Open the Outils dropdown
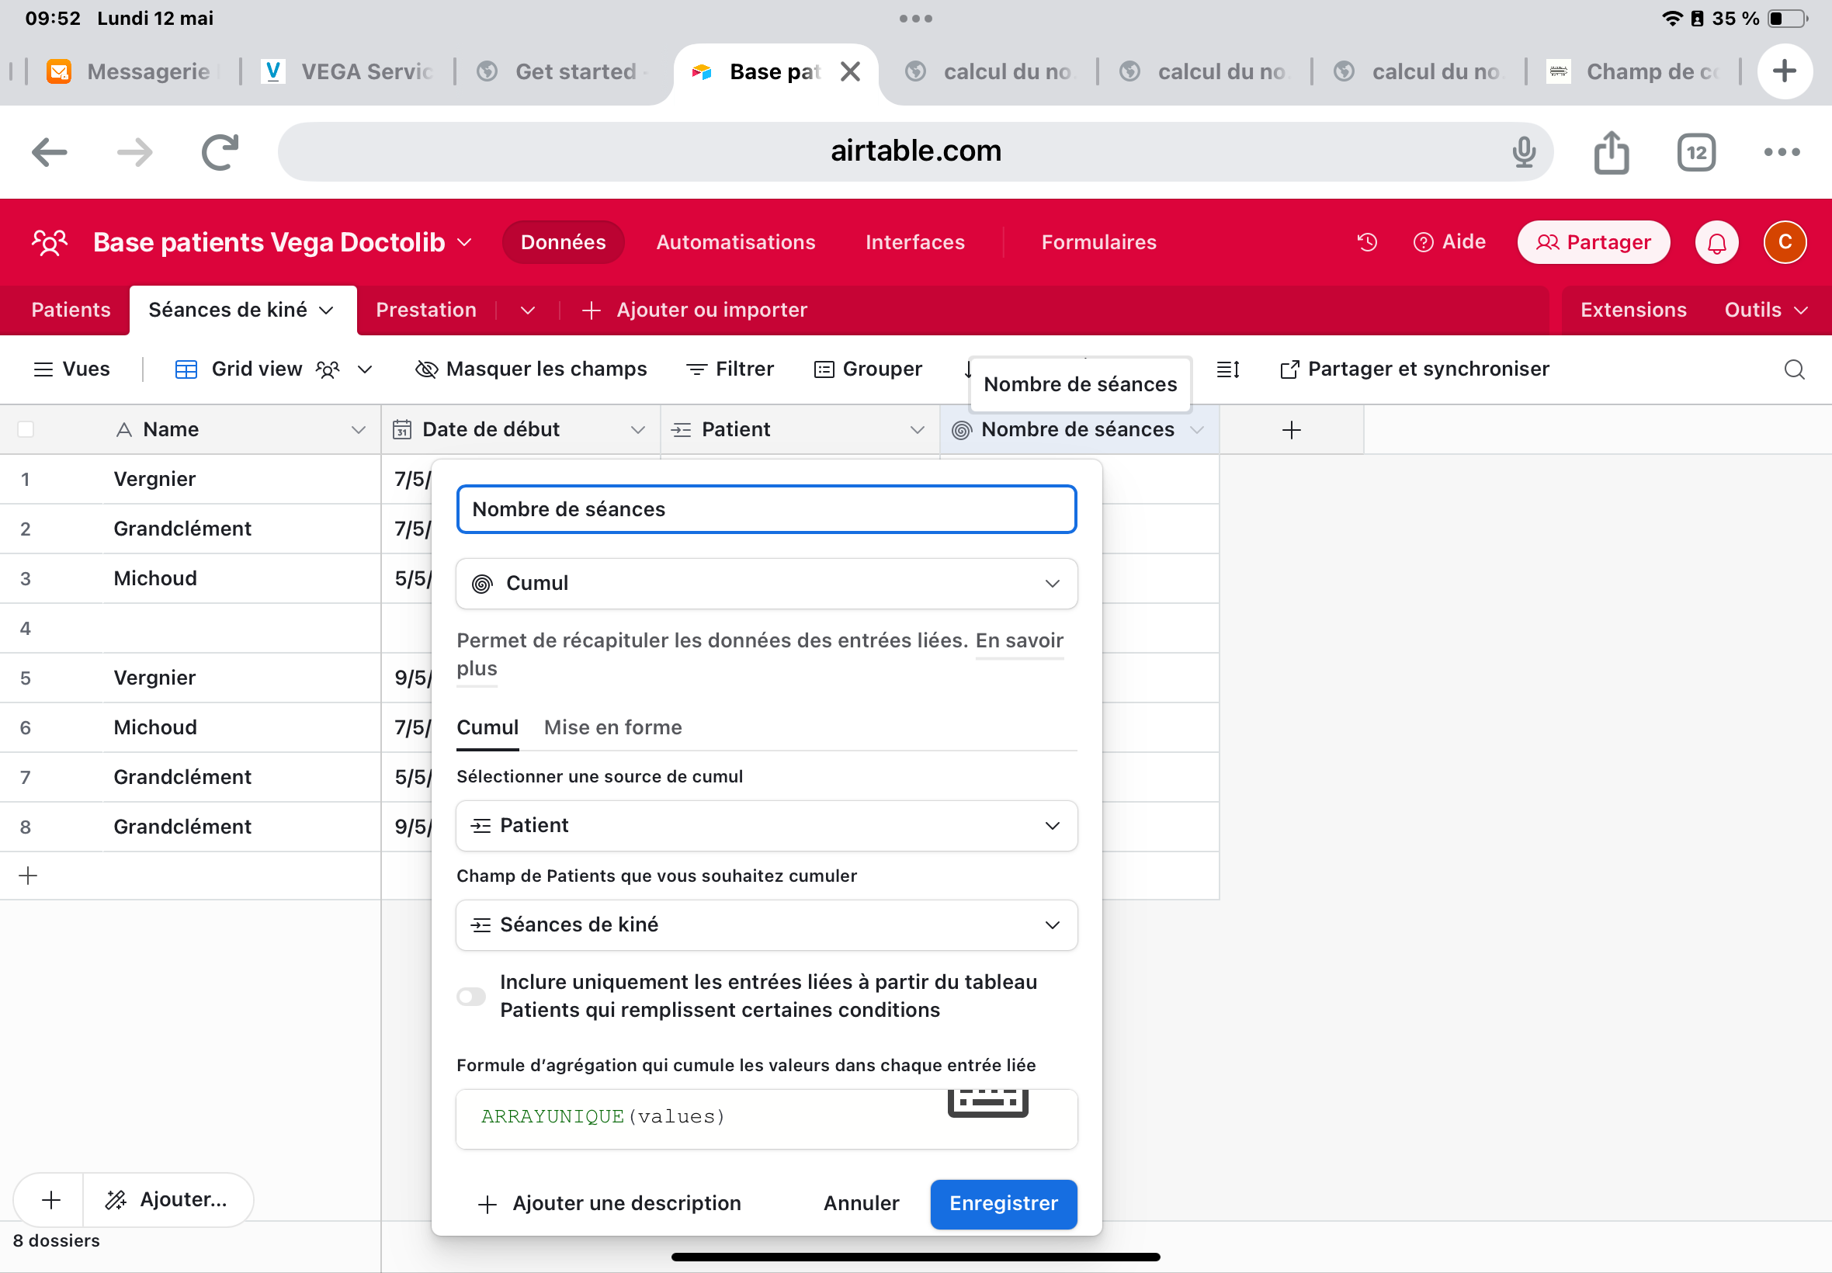The width and height of the screenshot is (1832, 1273). (1765, 310)
